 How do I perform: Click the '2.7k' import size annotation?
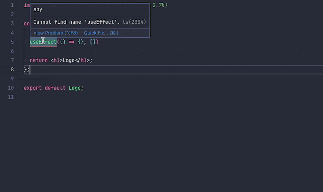160,5
